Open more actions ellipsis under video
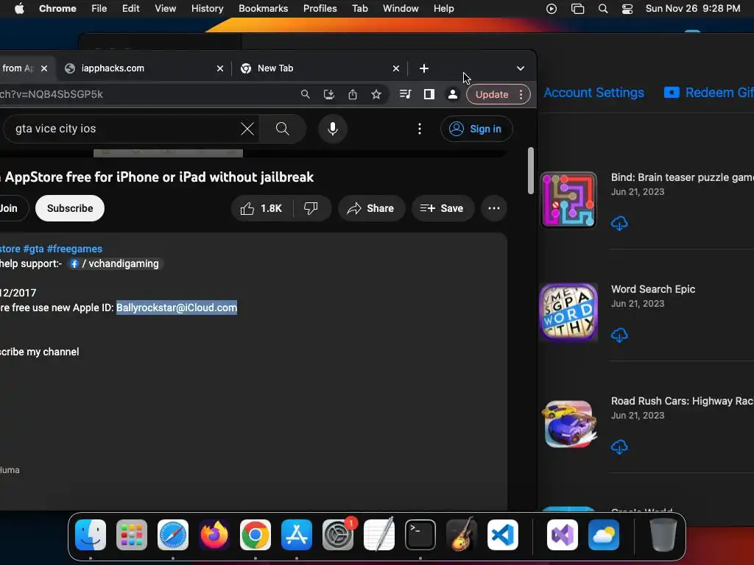Image resolution: width=754 pixels, height=565 pixels. (x=494, y=208)
